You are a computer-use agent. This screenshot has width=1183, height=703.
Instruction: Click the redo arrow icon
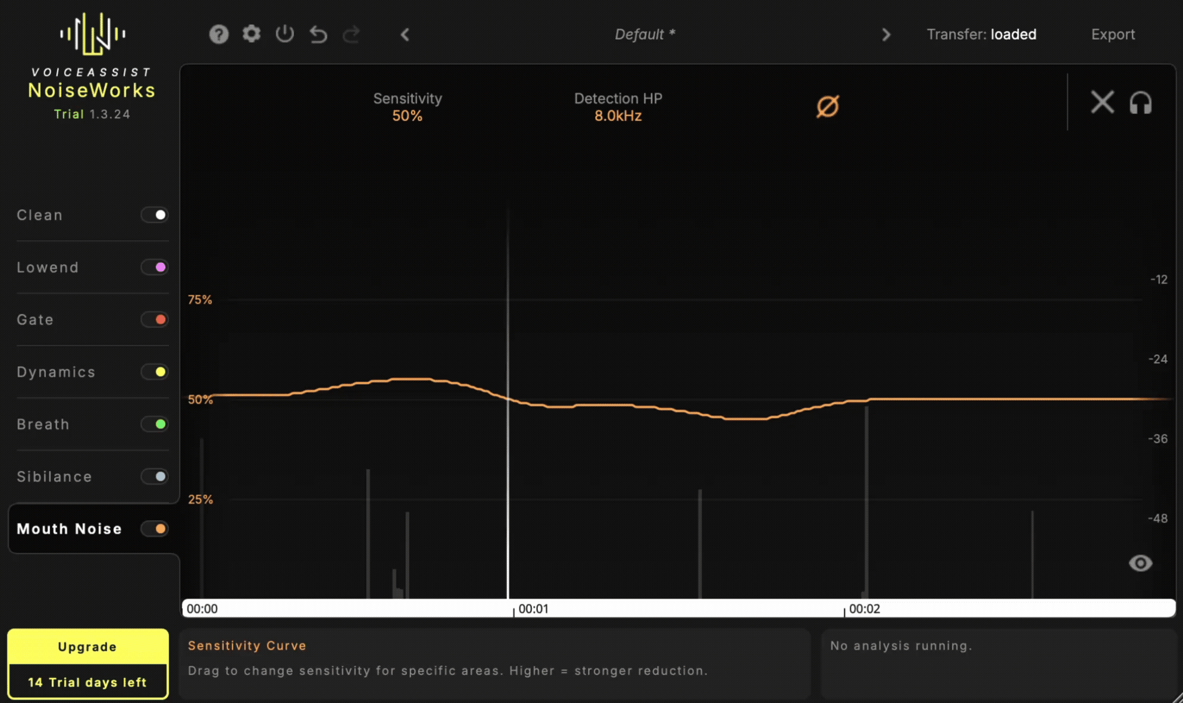click(352, 34)
